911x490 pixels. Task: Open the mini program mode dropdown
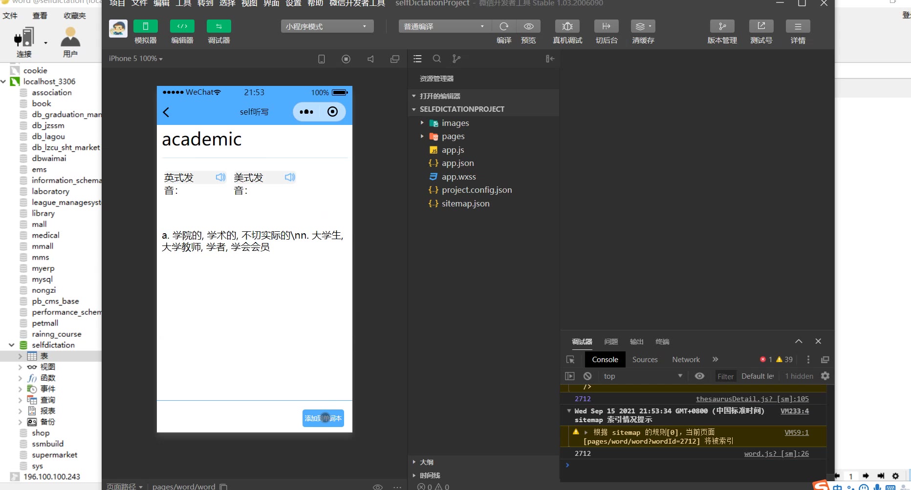327,26
